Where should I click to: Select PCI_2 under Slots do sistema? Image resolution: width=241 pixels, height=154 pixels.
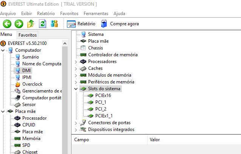(x=101, y=109)
